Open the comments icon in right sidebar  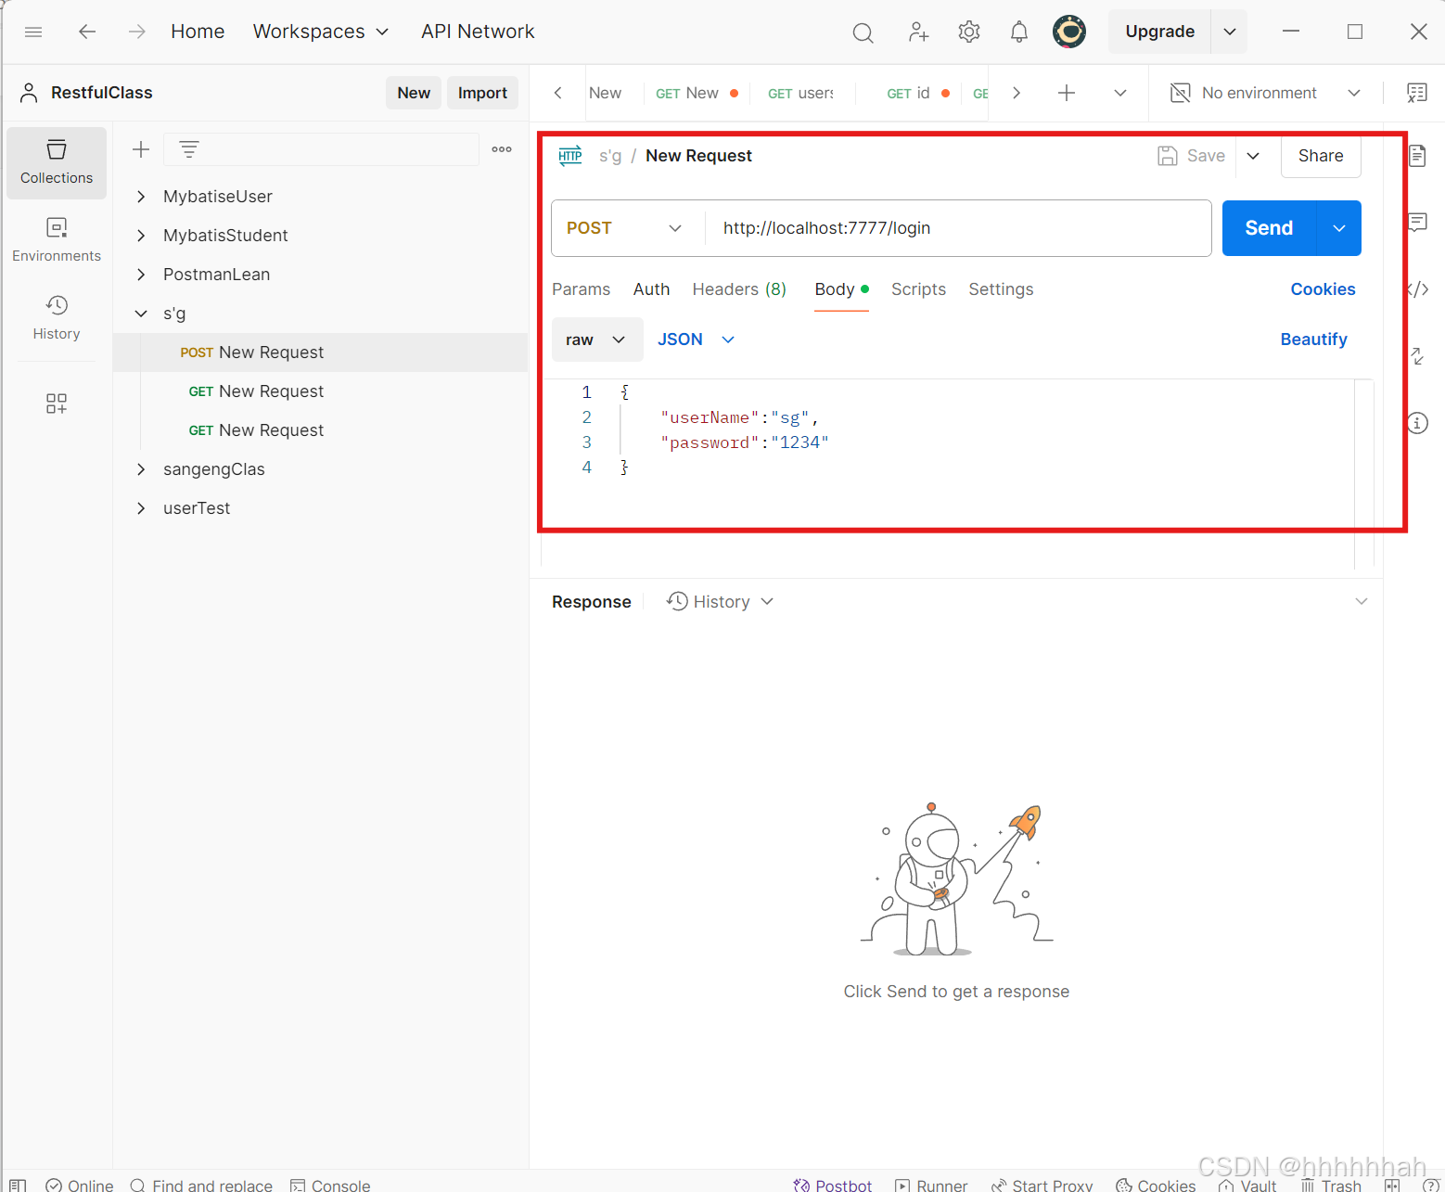(x=1417, y=222)
